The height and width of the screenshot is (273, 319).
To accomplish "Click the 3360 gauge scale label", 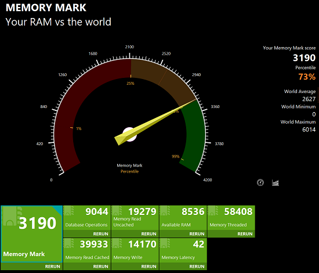I will point(215,106).
